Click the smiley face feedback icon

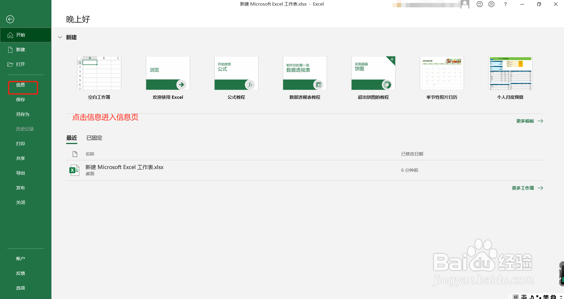tap(480, 4)
